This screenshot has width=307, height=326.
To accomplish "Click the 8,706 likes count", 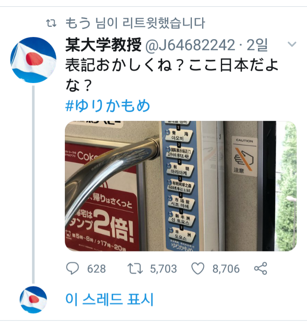I will coord(226,269).
